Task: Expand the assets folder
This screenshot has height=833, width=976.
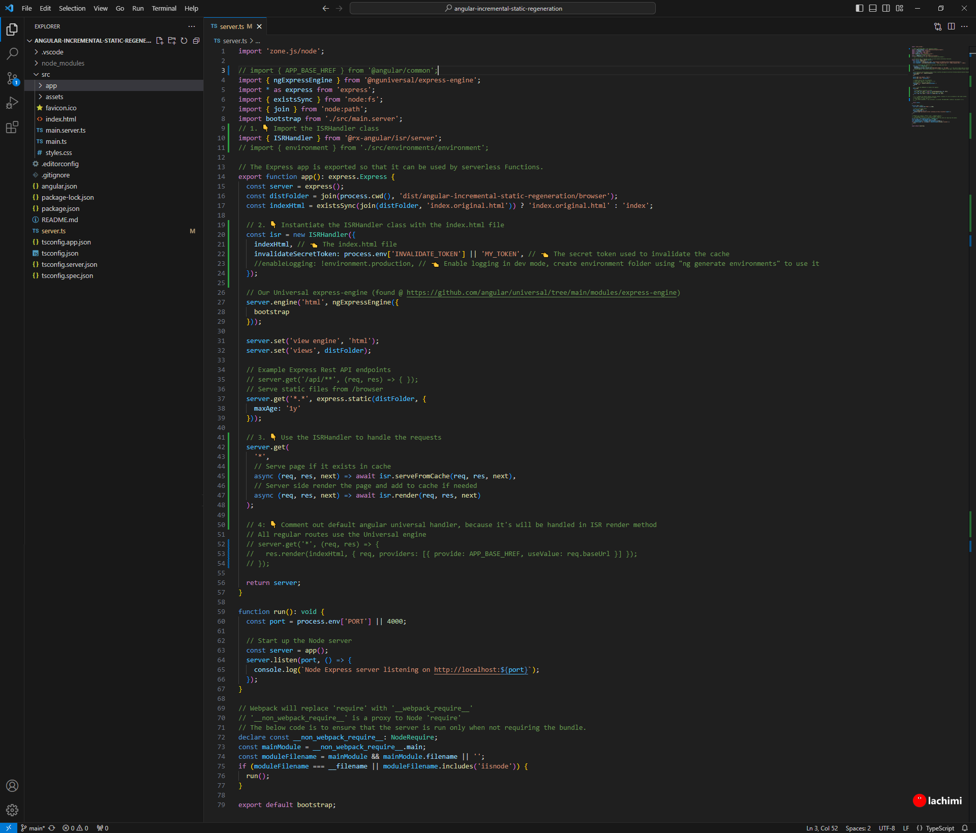Action: click(54, 97)
